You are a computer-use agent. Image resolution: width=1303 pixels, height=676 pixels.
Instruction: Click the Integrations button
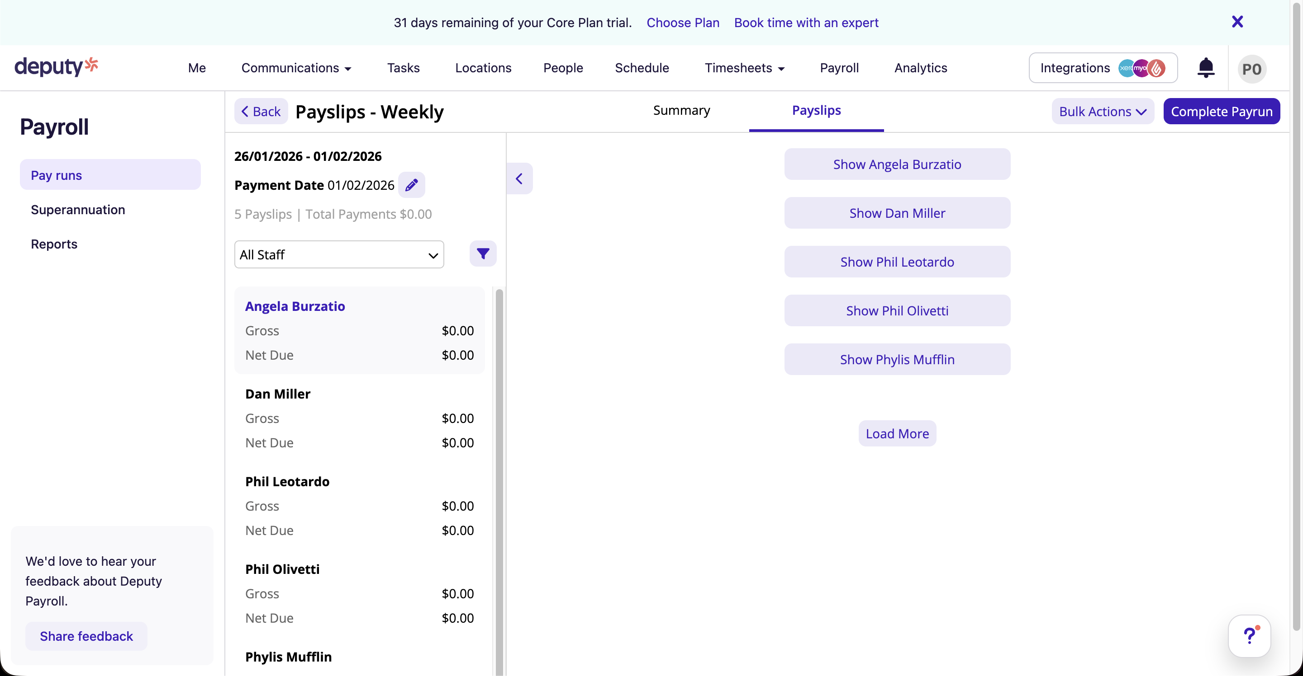click(x=1075, y=68)
